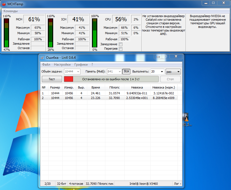
Task: Click the Время column header
Action: tap(96, 87)
